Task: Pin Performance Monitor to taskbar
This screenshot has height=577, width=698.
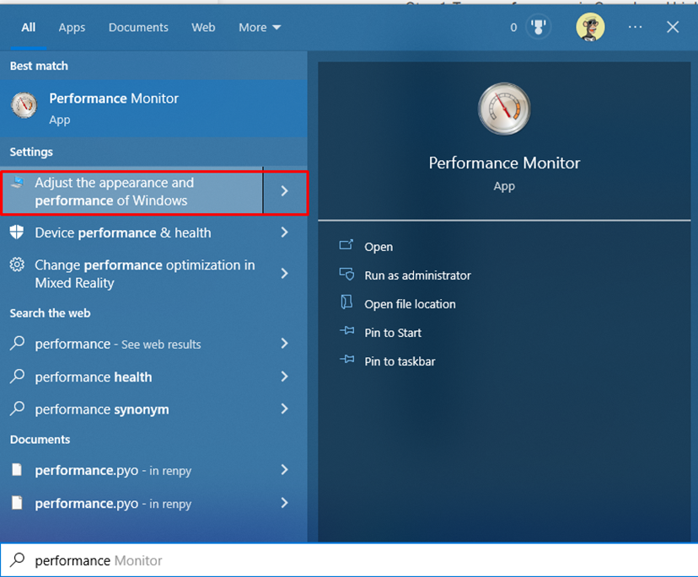Action: (400, 361)
